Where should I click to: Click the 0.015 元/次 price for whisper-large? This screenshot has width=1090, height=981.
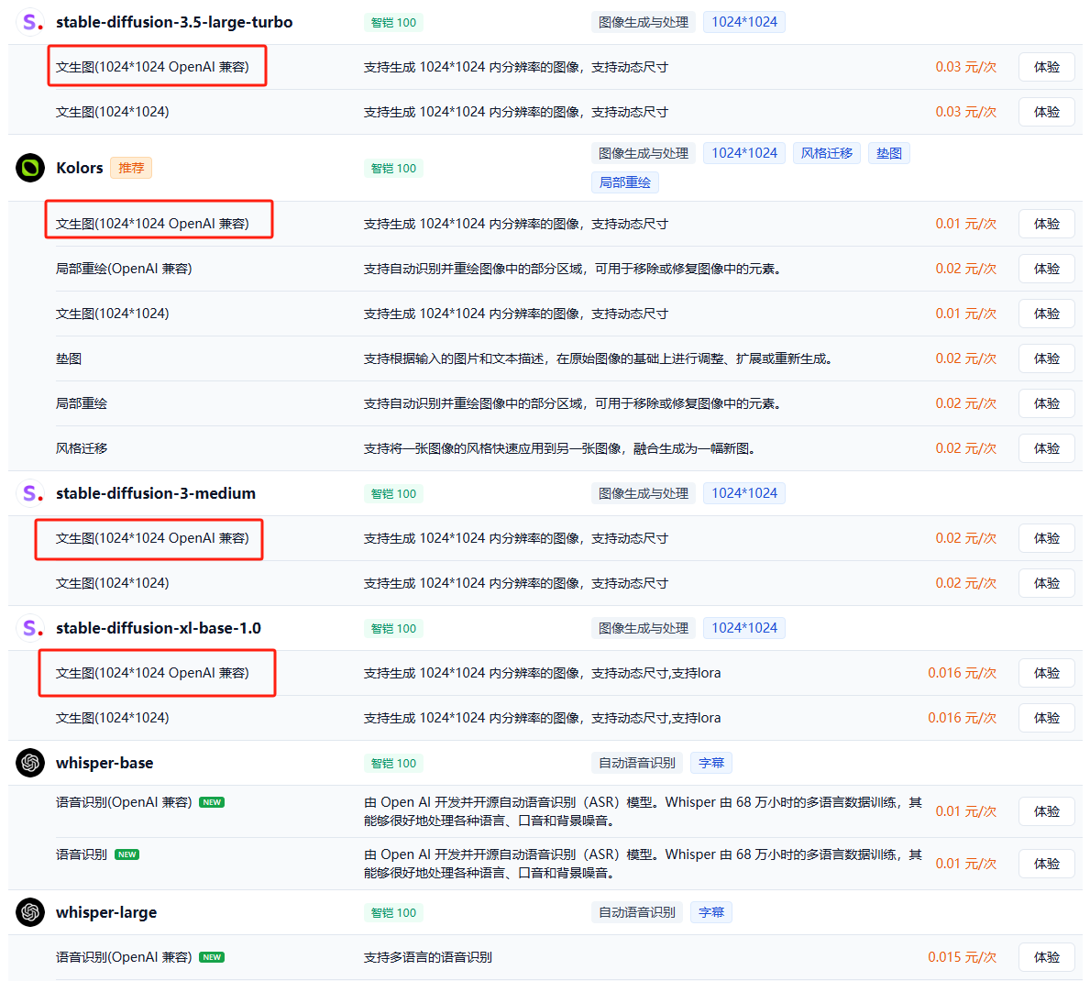pos(962,957)
